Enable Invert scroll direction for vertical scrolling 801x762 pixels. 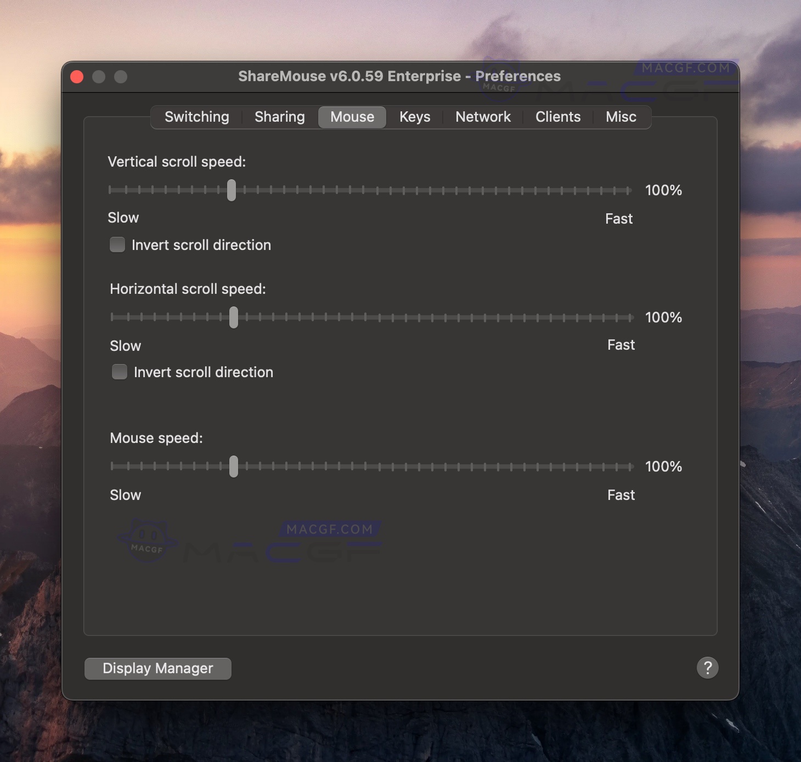(x=117, y=244)
